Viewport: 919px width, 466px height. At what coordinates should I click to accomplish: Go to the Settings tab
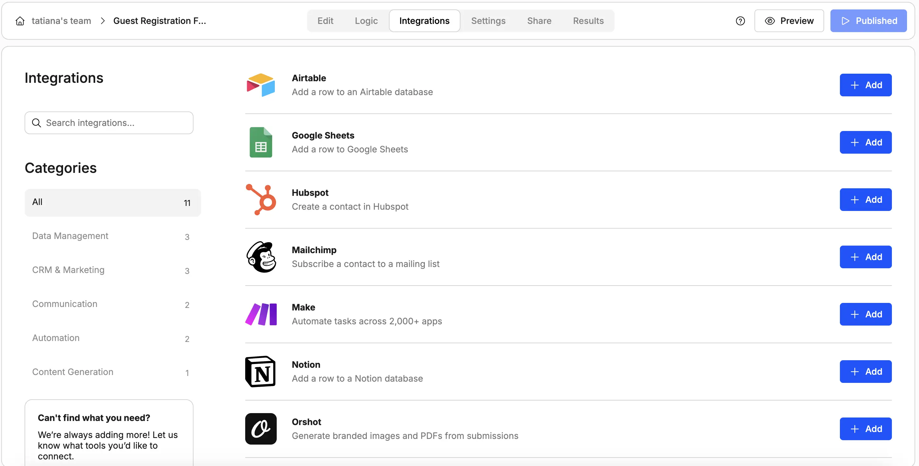click(488, 21)
